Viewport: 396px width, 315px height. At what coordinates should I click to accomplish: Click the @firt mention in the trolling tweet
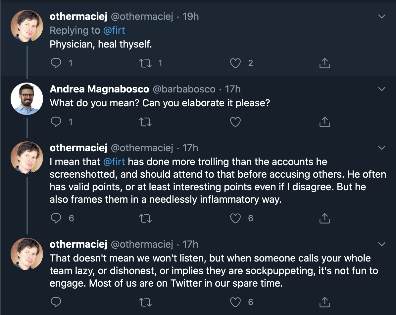click(x=114, y=162)
